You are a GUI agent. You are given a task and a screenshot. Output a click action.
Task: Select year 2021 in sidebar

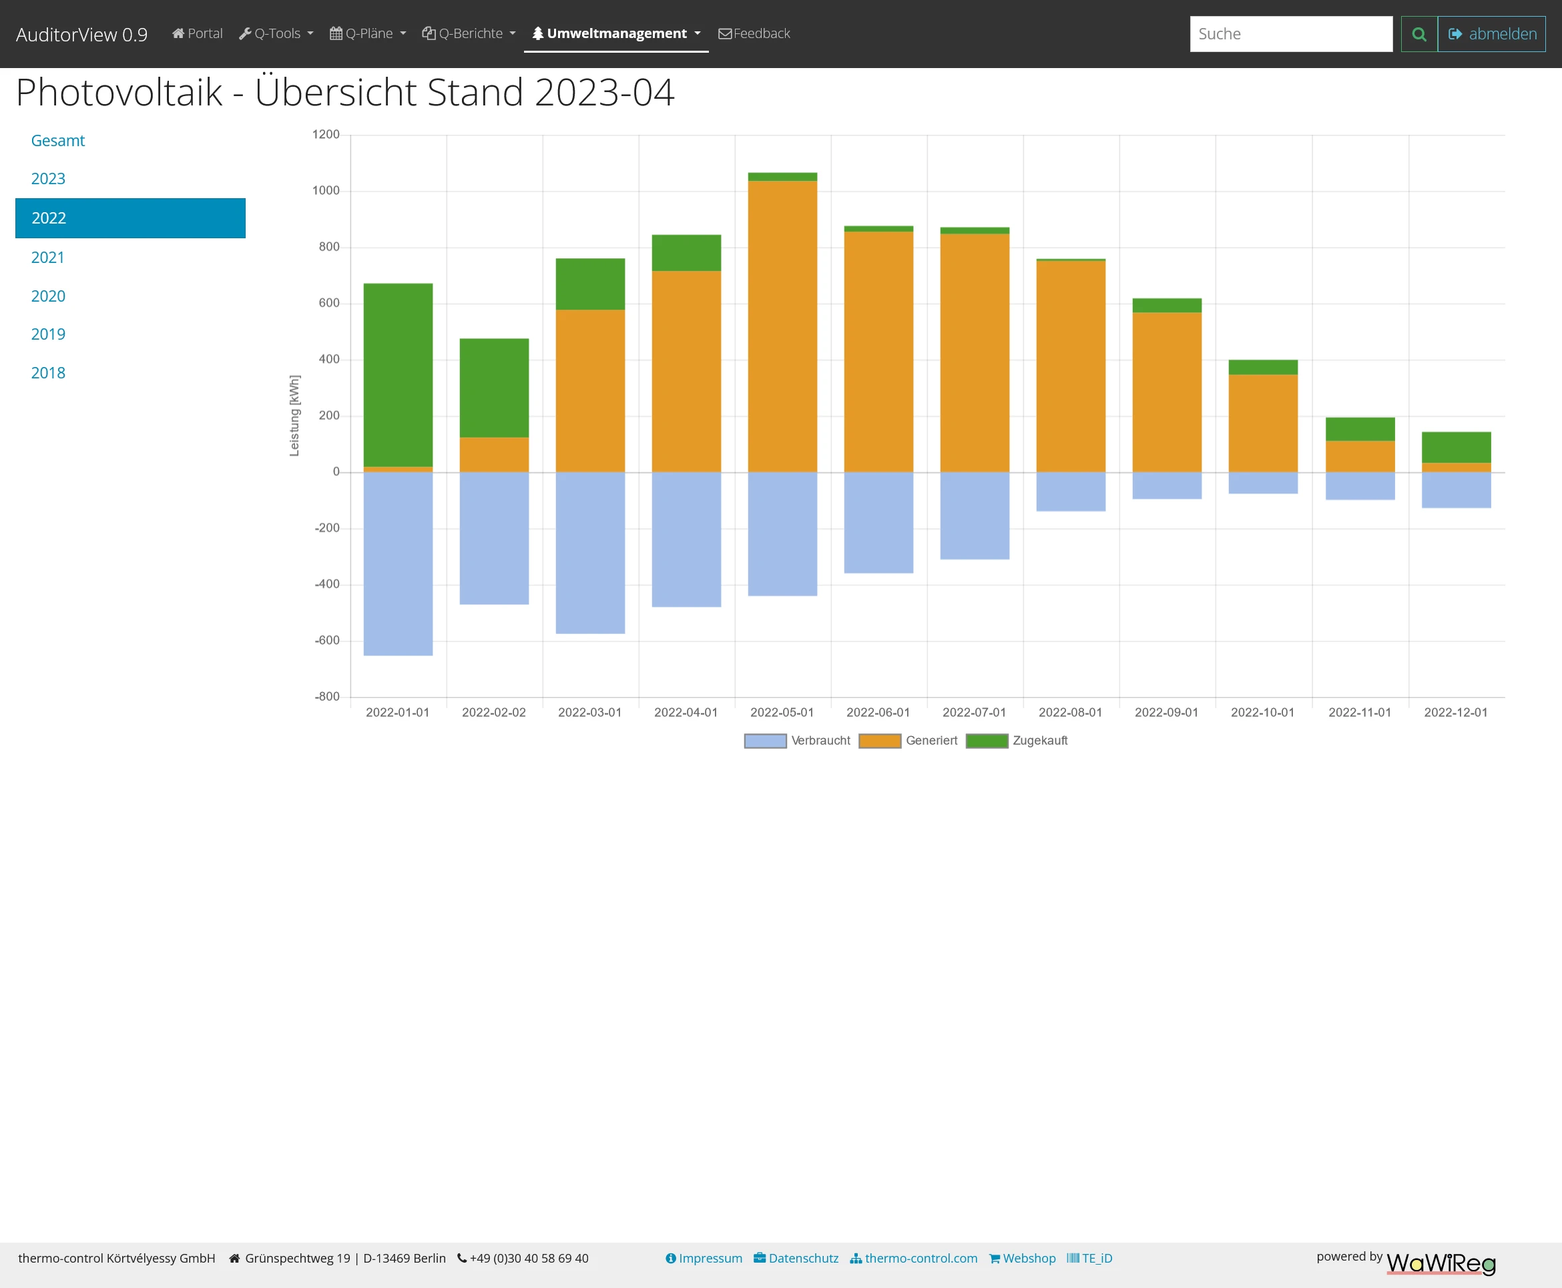click(47, 258)
